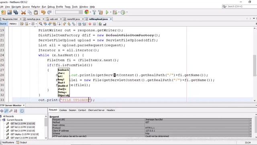
Task: Open dropdown arrow beside Profile Project
Action: 127,12
